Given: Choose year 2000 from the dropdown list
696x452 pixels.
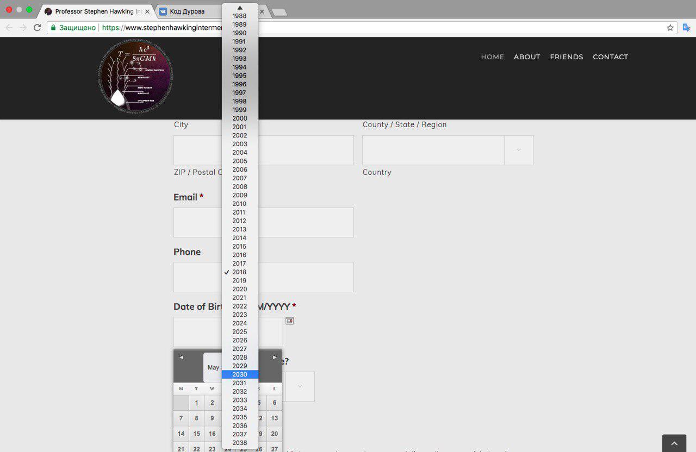Looking at the screenshot, I should (x=240, y=118).
